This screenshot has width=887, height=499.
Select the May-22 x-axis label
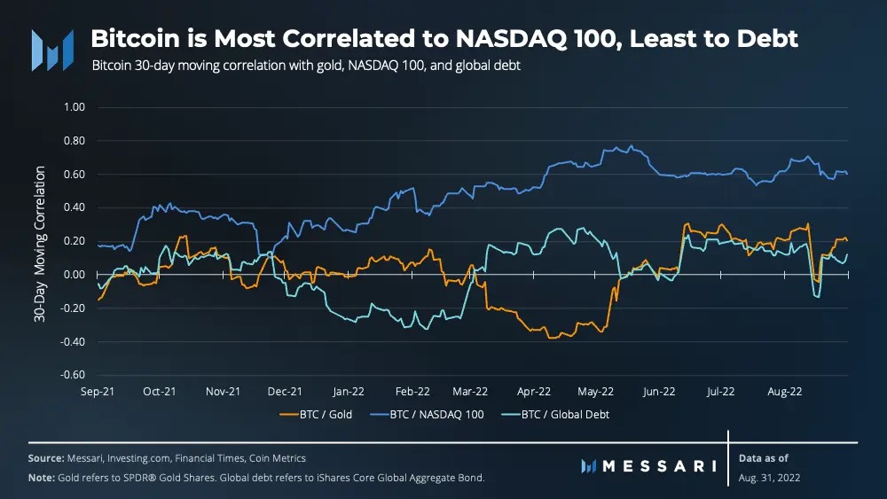(x=595, y=391)
